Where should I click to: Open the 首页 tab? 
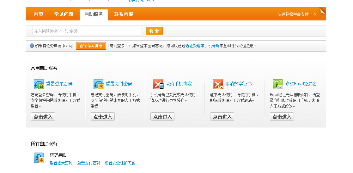coord(38,14)
